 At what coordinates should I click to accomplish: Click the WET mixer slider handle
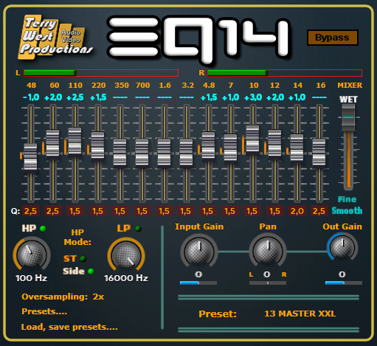348,117
